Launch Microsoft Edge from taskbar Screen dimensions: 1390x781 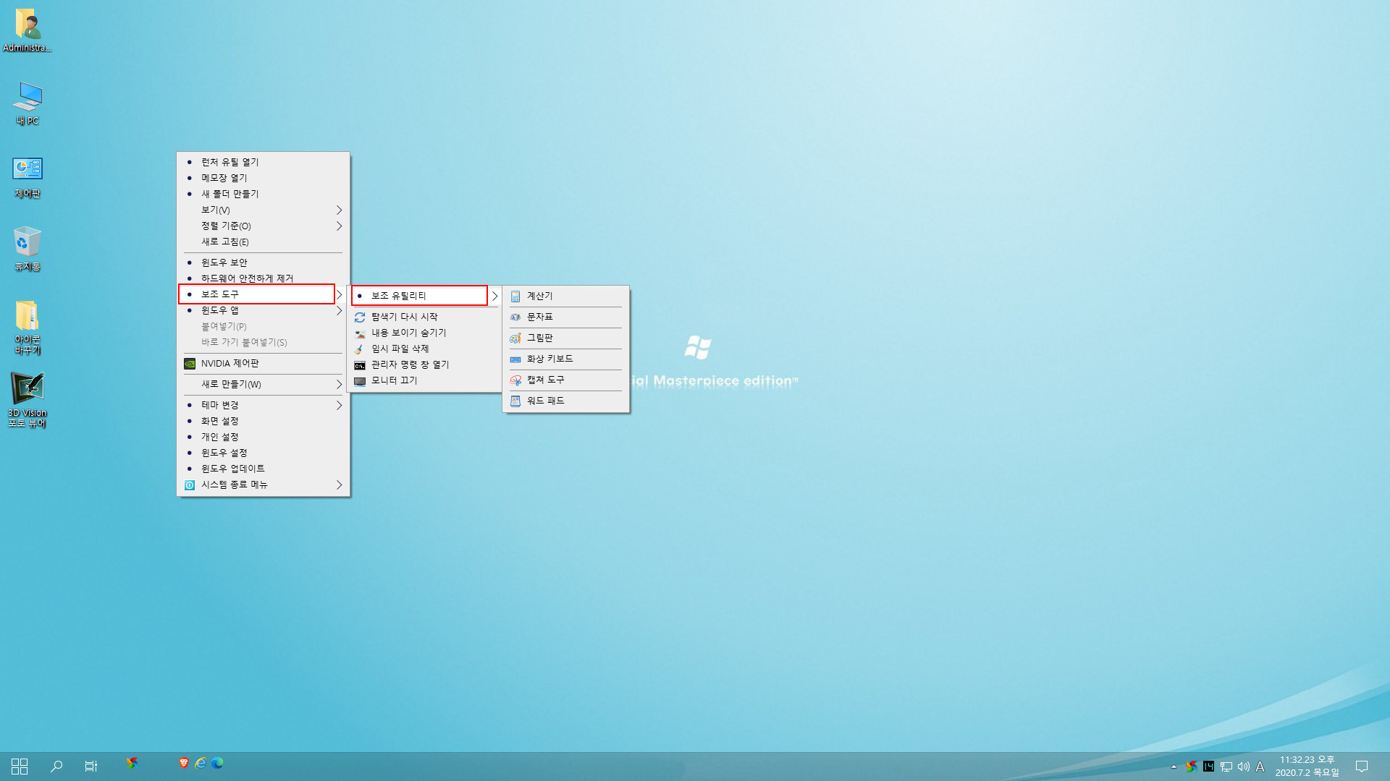point(217,763)
